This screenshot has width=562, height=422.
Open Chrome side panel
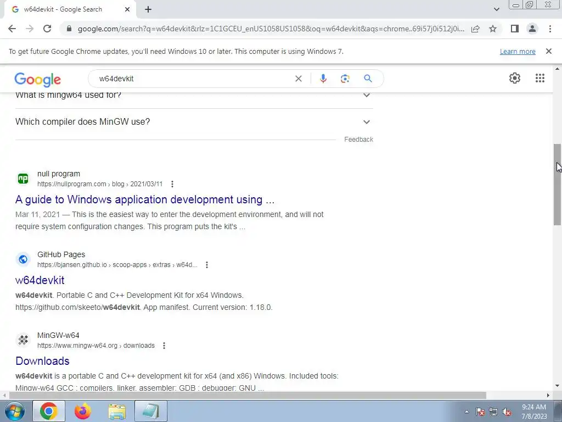pos(515,29)
